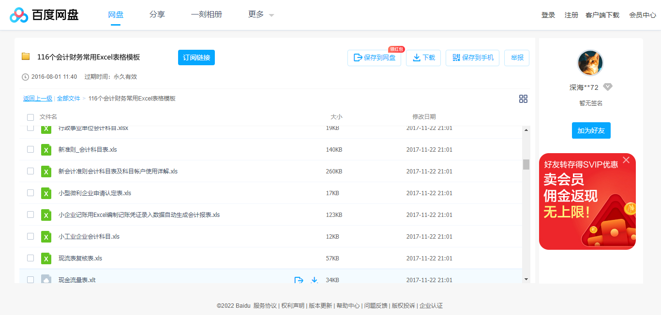
Task: Check the box for 小型微利企业申请认定表.xls
Action: point(30,193)
